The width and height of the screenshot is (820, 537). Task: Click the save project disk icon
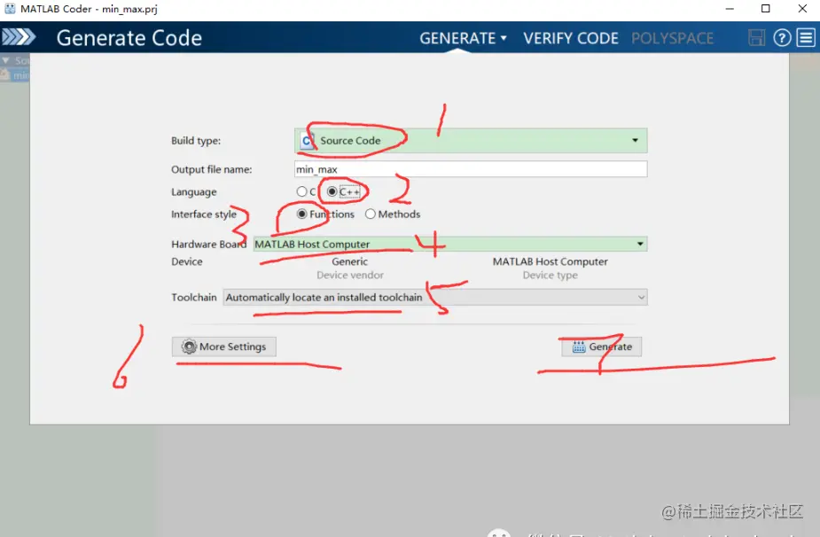click(756, 37)
